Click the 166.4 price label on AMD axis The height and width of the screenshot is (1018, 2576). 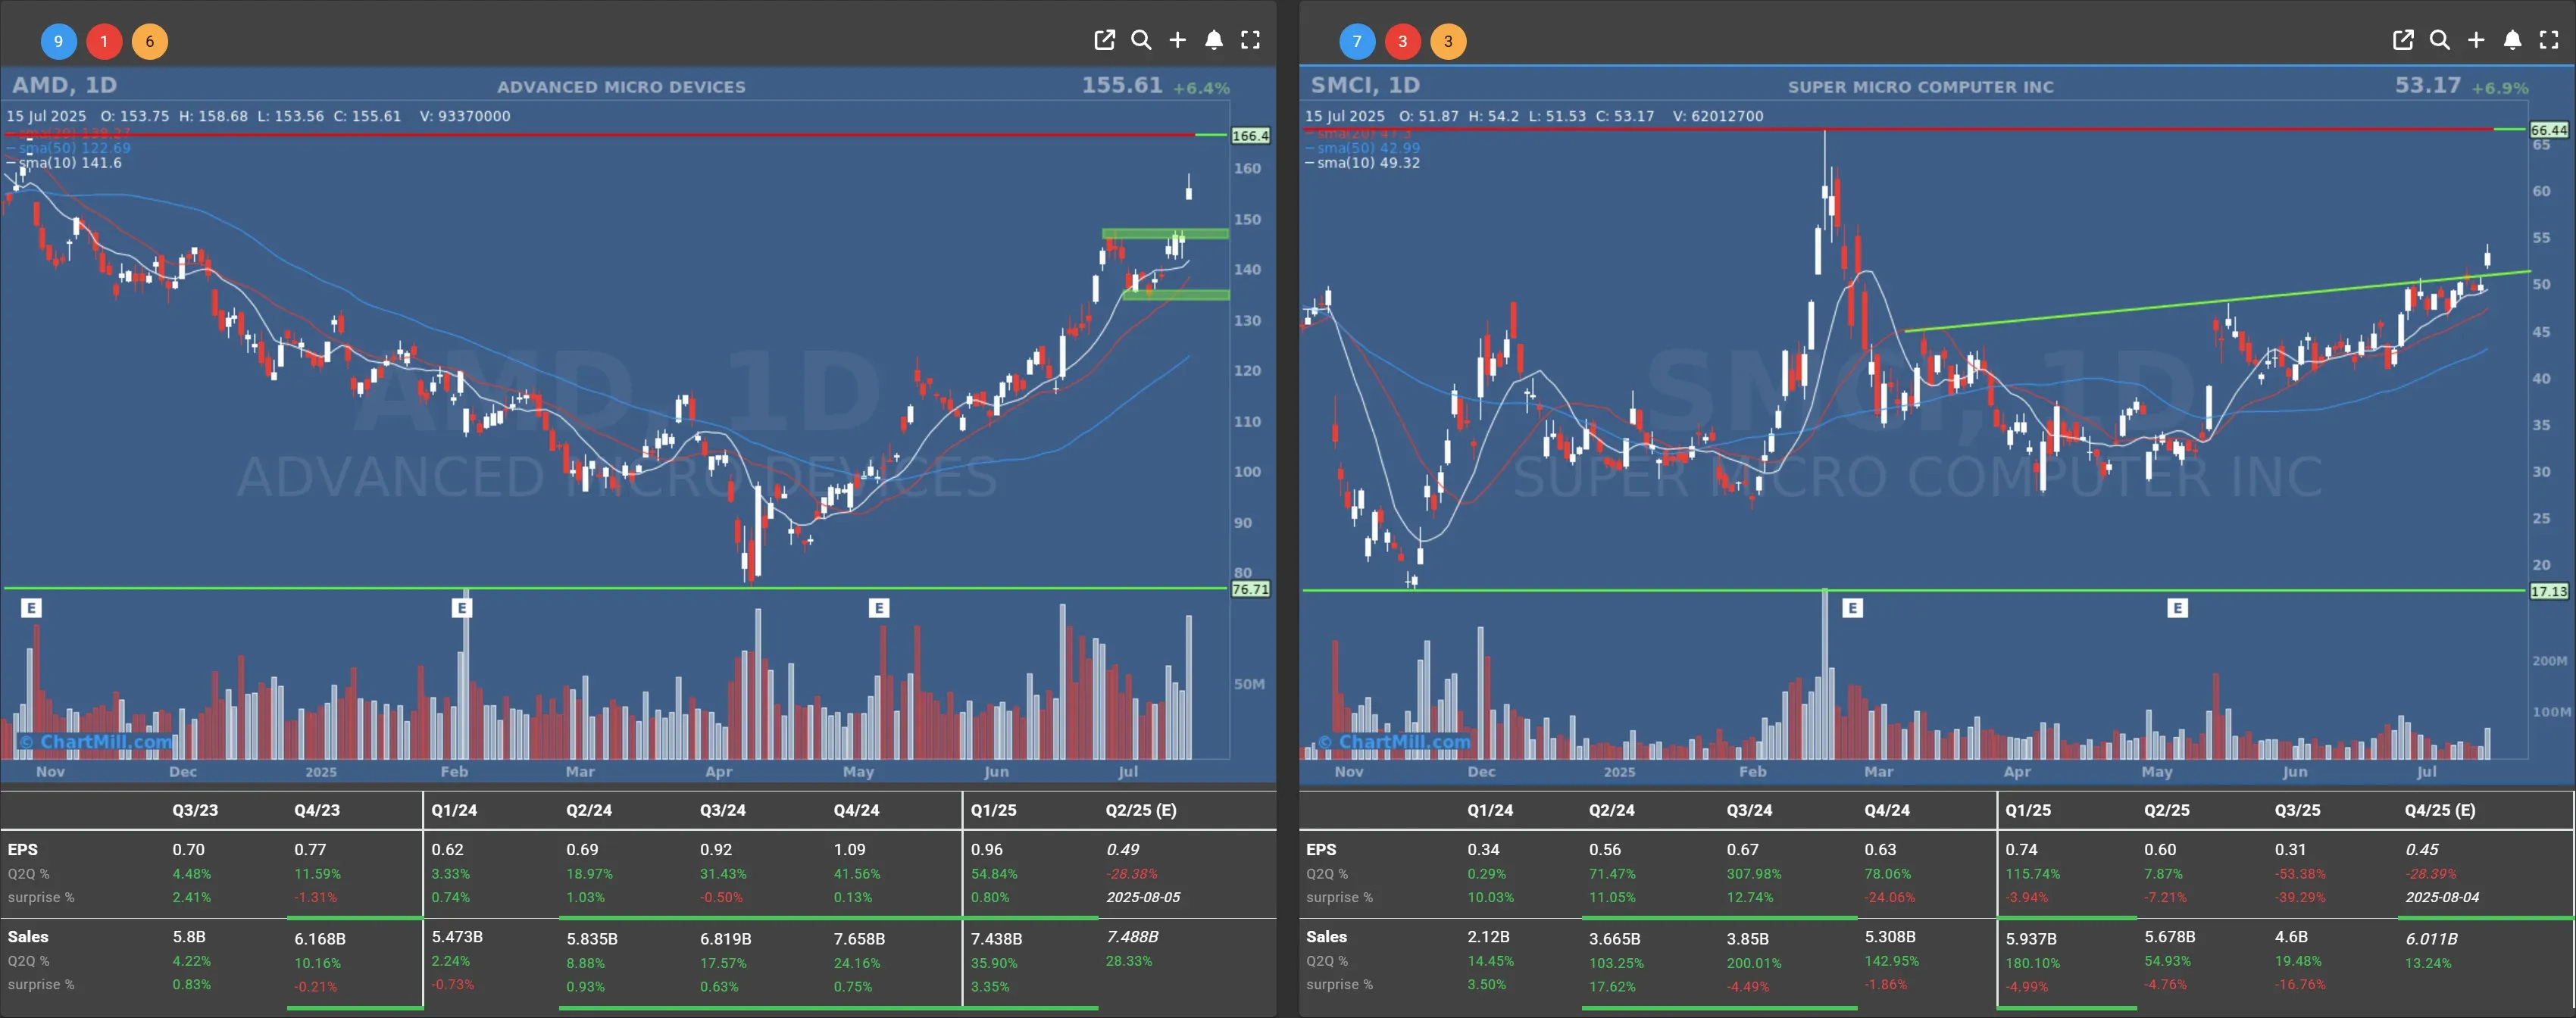1250,135
